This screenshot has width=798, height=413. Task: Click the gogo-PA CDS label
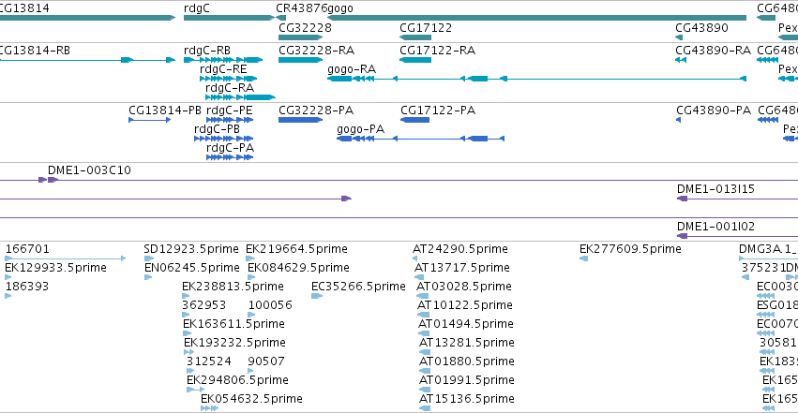click(x=360, y=129)
